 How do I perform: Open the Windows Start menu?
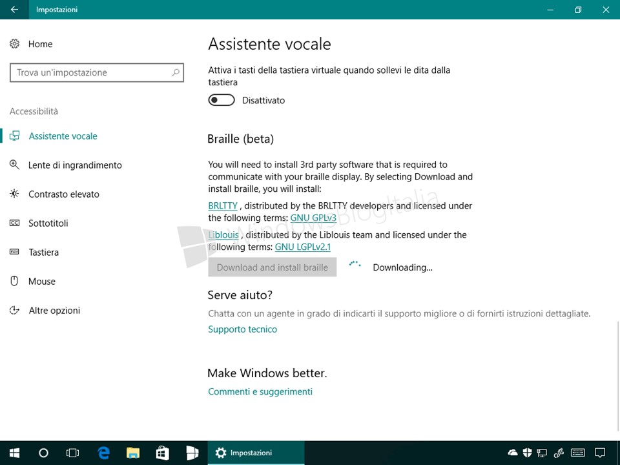(x=15, y=453)
